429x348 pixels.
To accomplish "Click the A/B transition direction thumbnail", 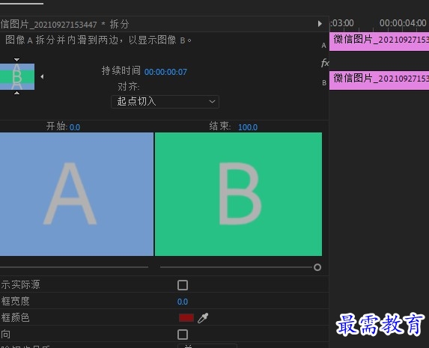I will point(17,76).
